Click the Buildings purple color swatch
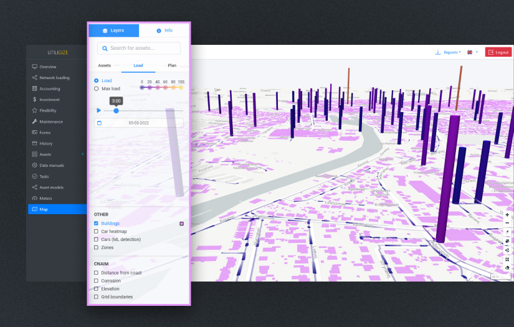Screen dimensions: 514x327 coord(181,224)
